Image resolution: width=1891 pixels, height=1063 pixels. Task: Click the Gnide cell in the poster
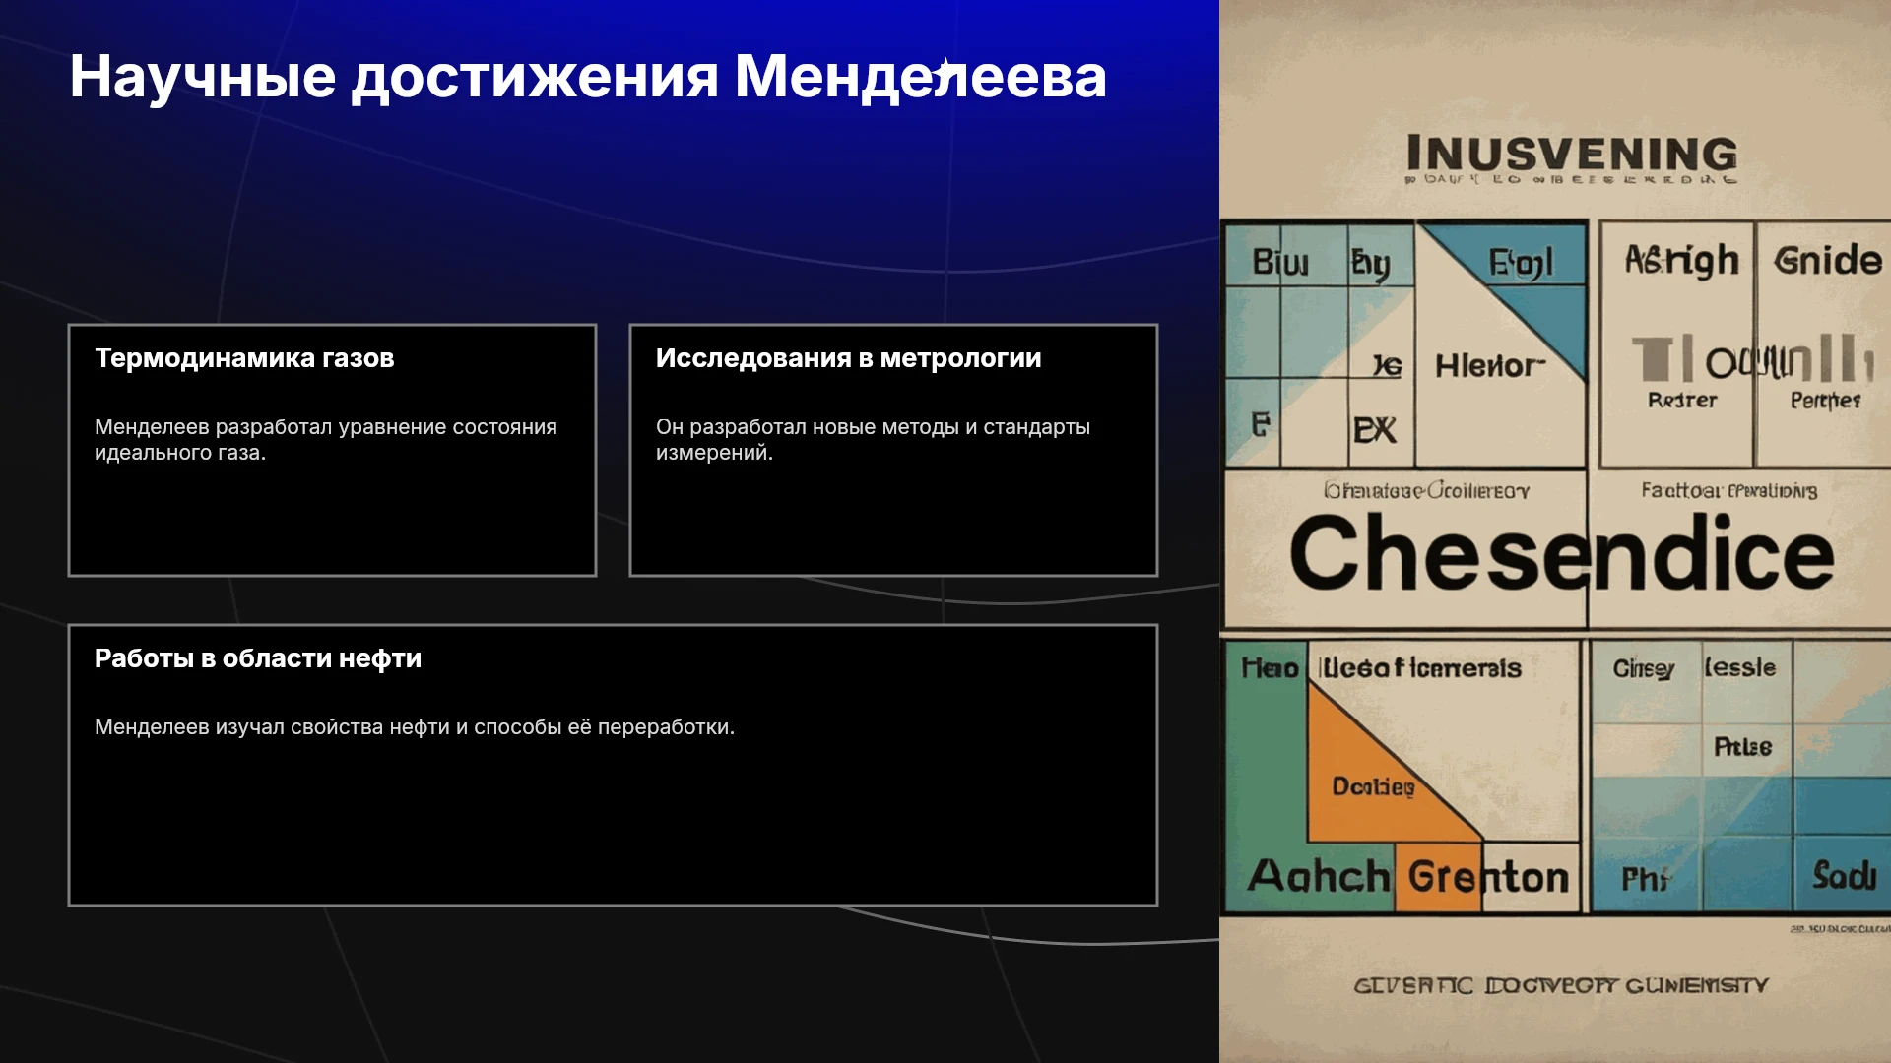pyautogui.click(x=1827, y=261)
